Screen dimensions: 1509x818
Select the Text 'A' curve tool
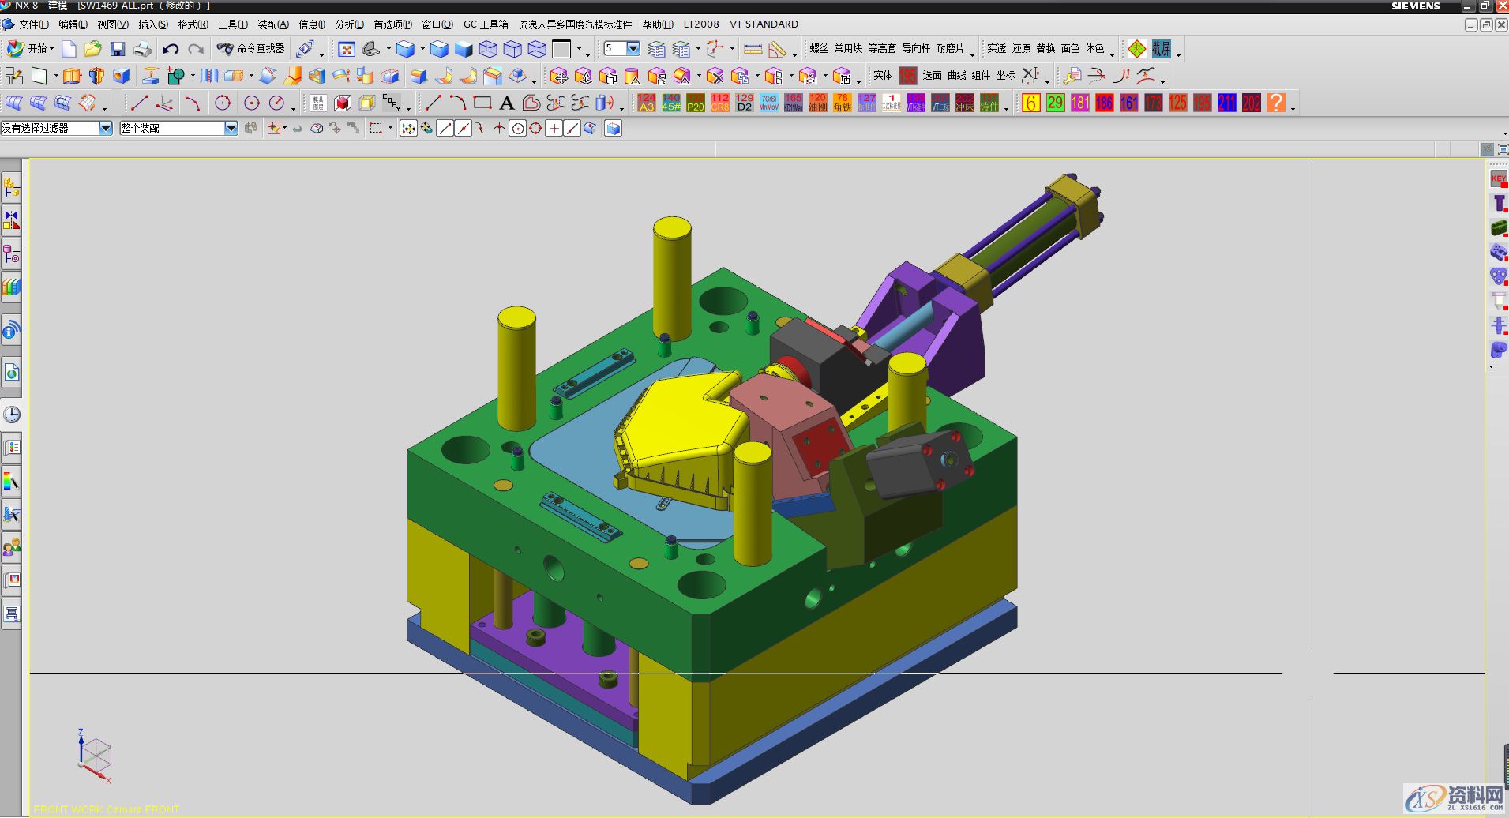(507, 103)
